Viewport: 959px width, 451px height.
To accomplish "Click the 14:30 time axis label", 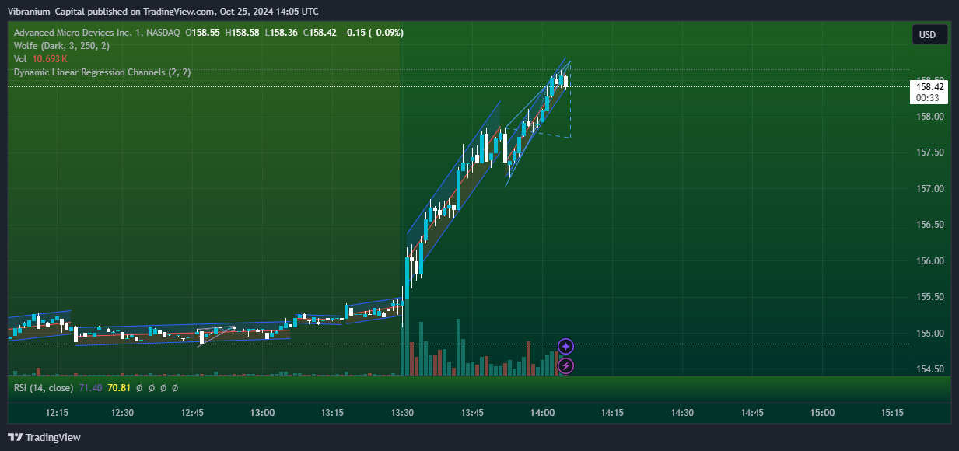I will pos(682,413).
